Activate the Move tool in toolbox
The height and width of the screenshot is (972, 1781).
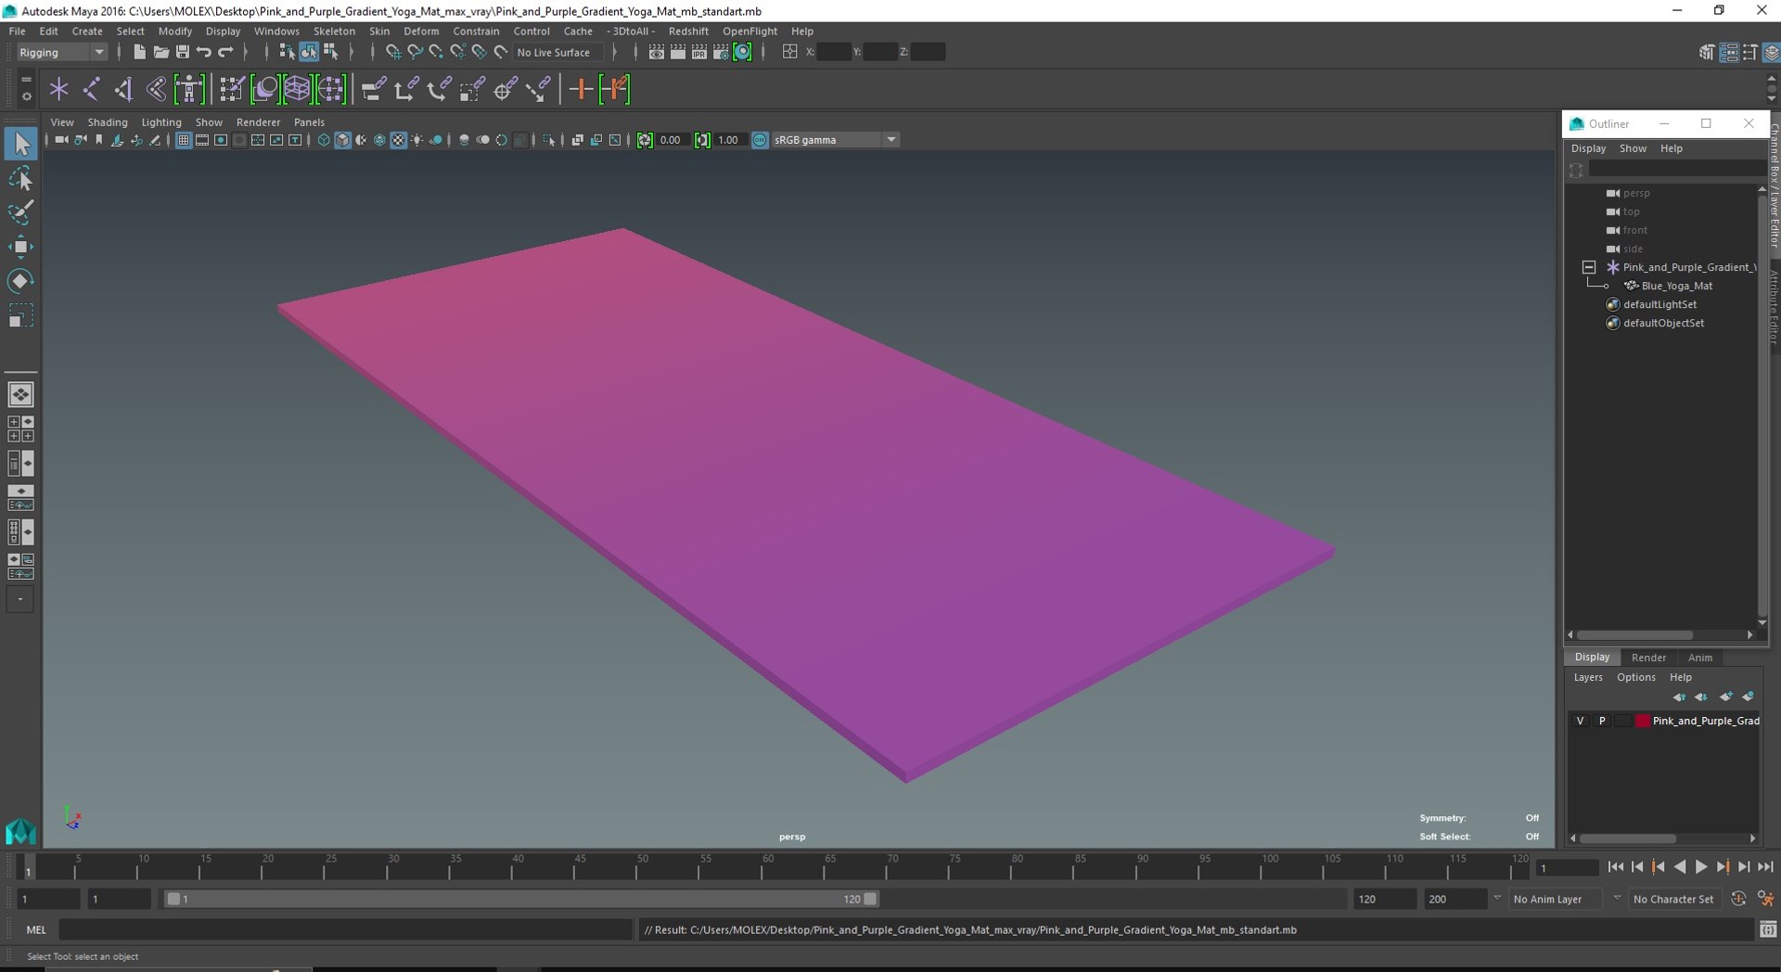click(20, 247)
